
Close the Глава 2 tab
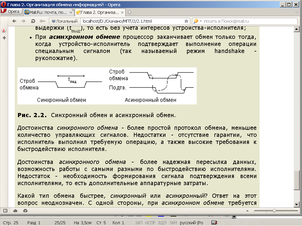point(122,12)
